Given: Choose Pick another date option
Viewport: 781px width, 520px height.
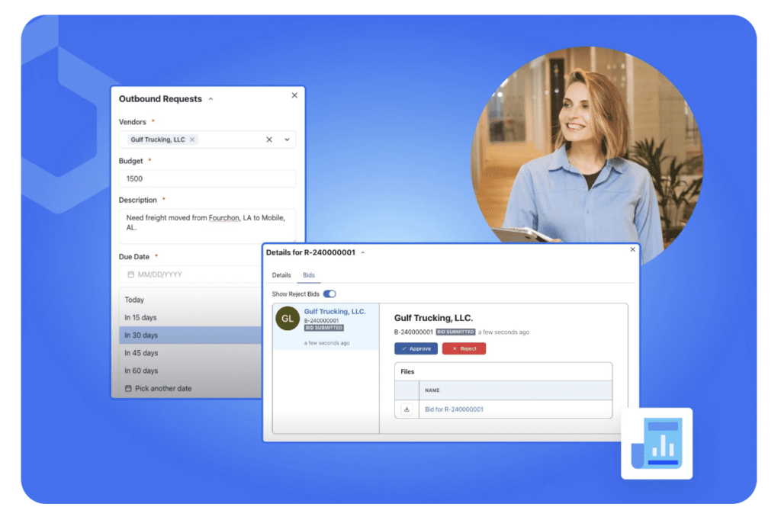Looking at the screenshot, I should click(x=190, y=389).
